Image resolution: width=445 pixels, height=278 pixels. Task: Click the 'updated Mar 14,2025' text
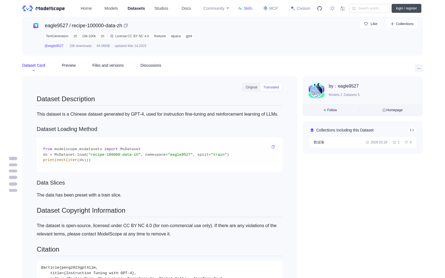tap(130, 46)
